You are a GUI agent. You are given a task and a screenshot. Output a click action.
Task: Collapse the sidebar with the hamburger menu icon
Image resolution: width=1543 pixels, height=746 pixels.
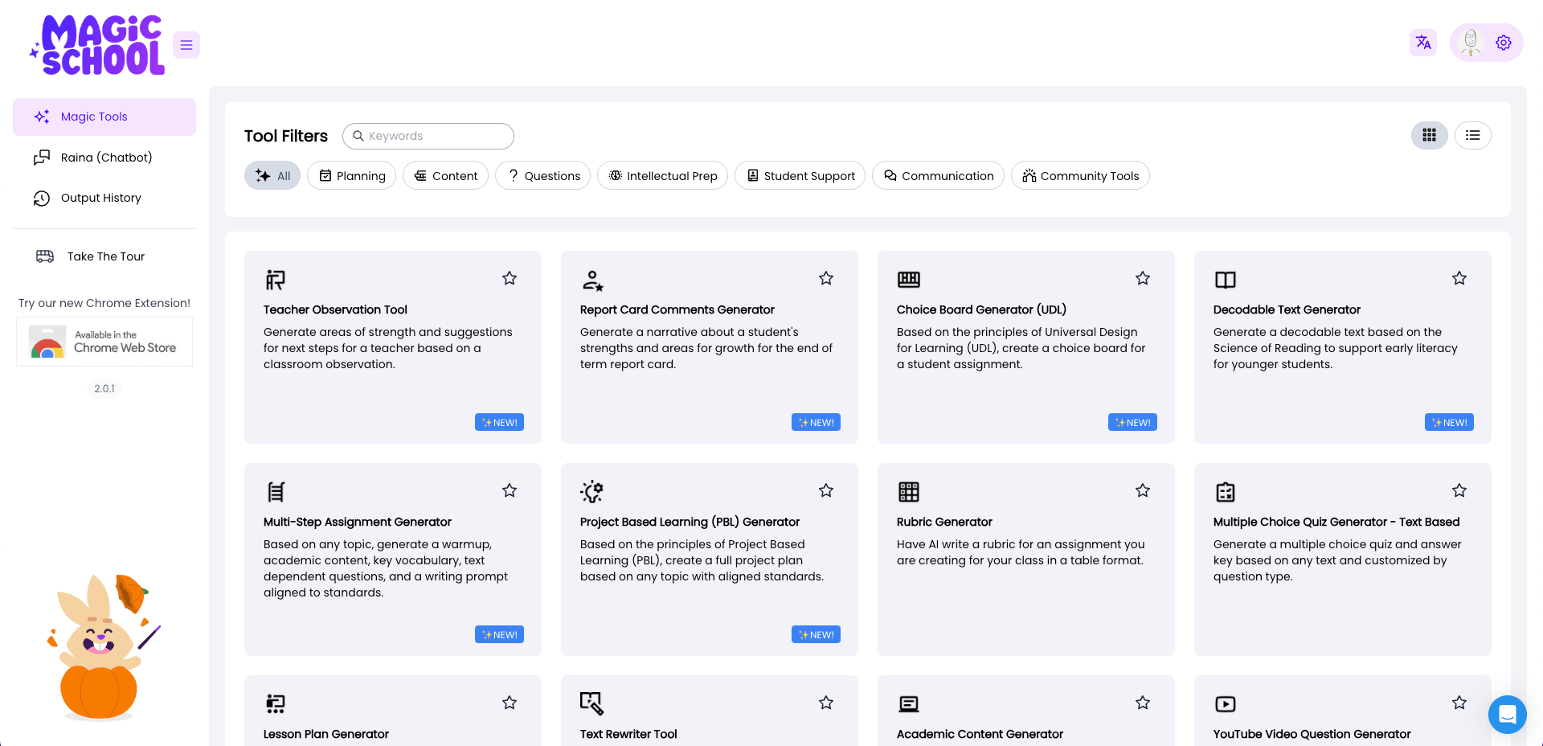coord(186,45)
